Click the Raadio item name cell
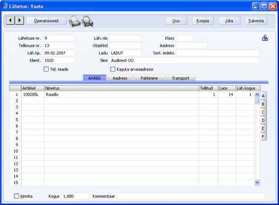Viewport: 279px width, 205px height. [x=122, y=94]
